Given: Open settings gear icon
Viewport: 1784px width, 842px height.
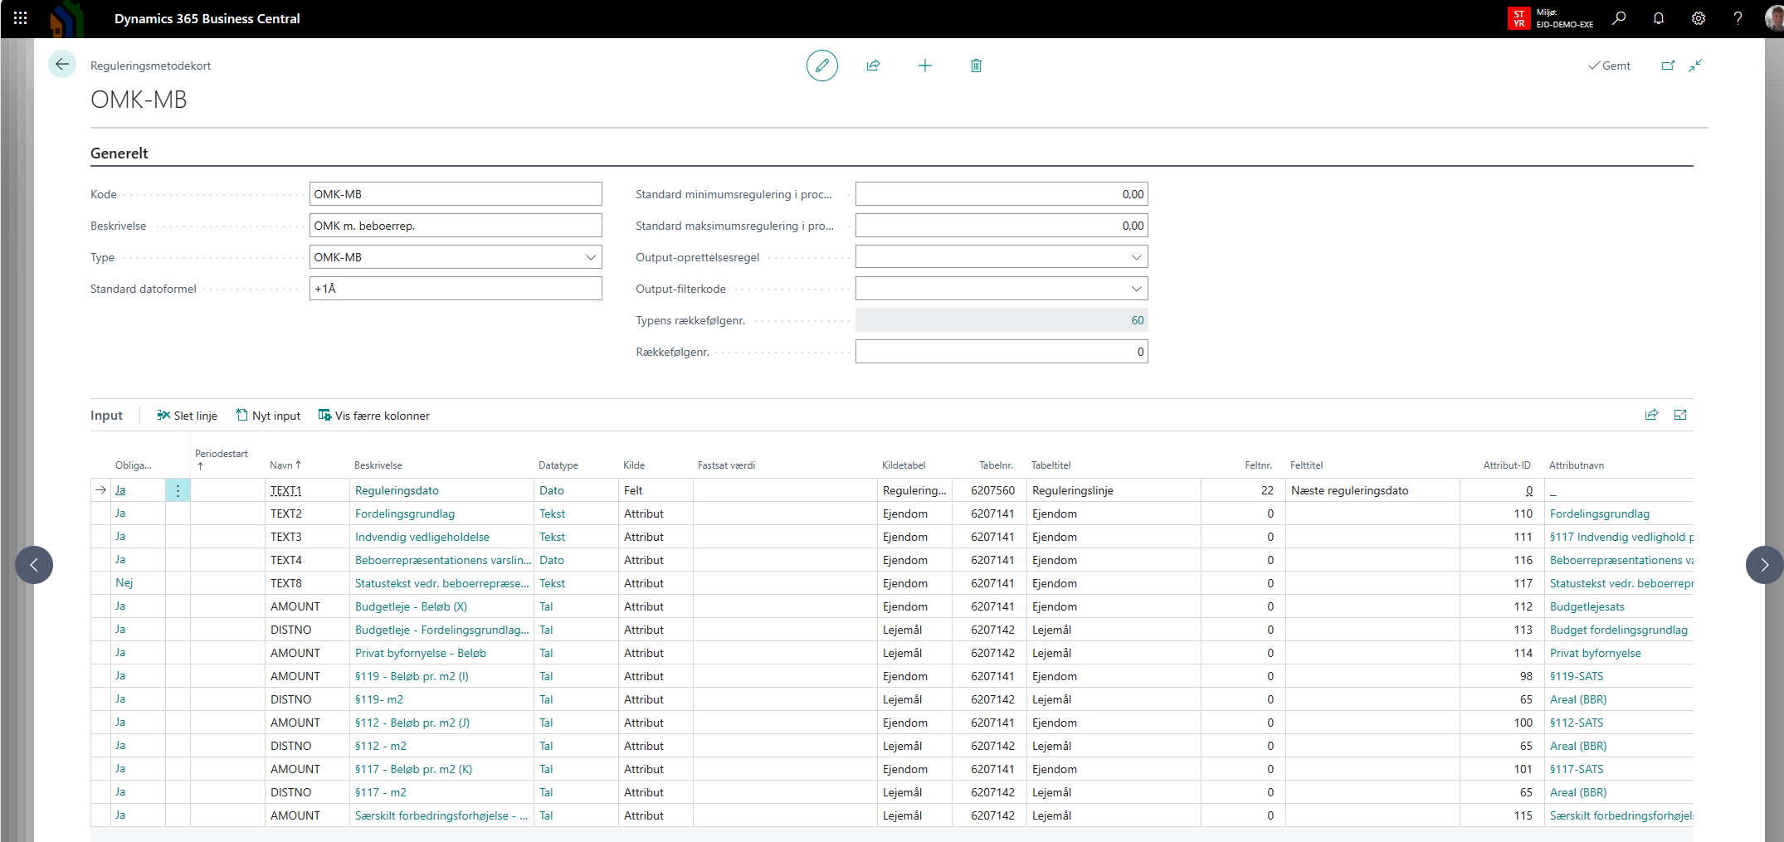Looking at the screenshot, I should (x=1699, y=18).
